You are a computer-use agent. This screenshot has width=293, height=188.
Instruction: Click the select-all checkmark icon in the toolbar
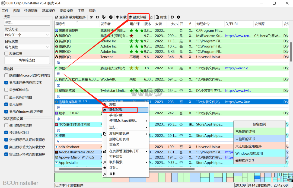pyautogui.click(x=91, y=17)
